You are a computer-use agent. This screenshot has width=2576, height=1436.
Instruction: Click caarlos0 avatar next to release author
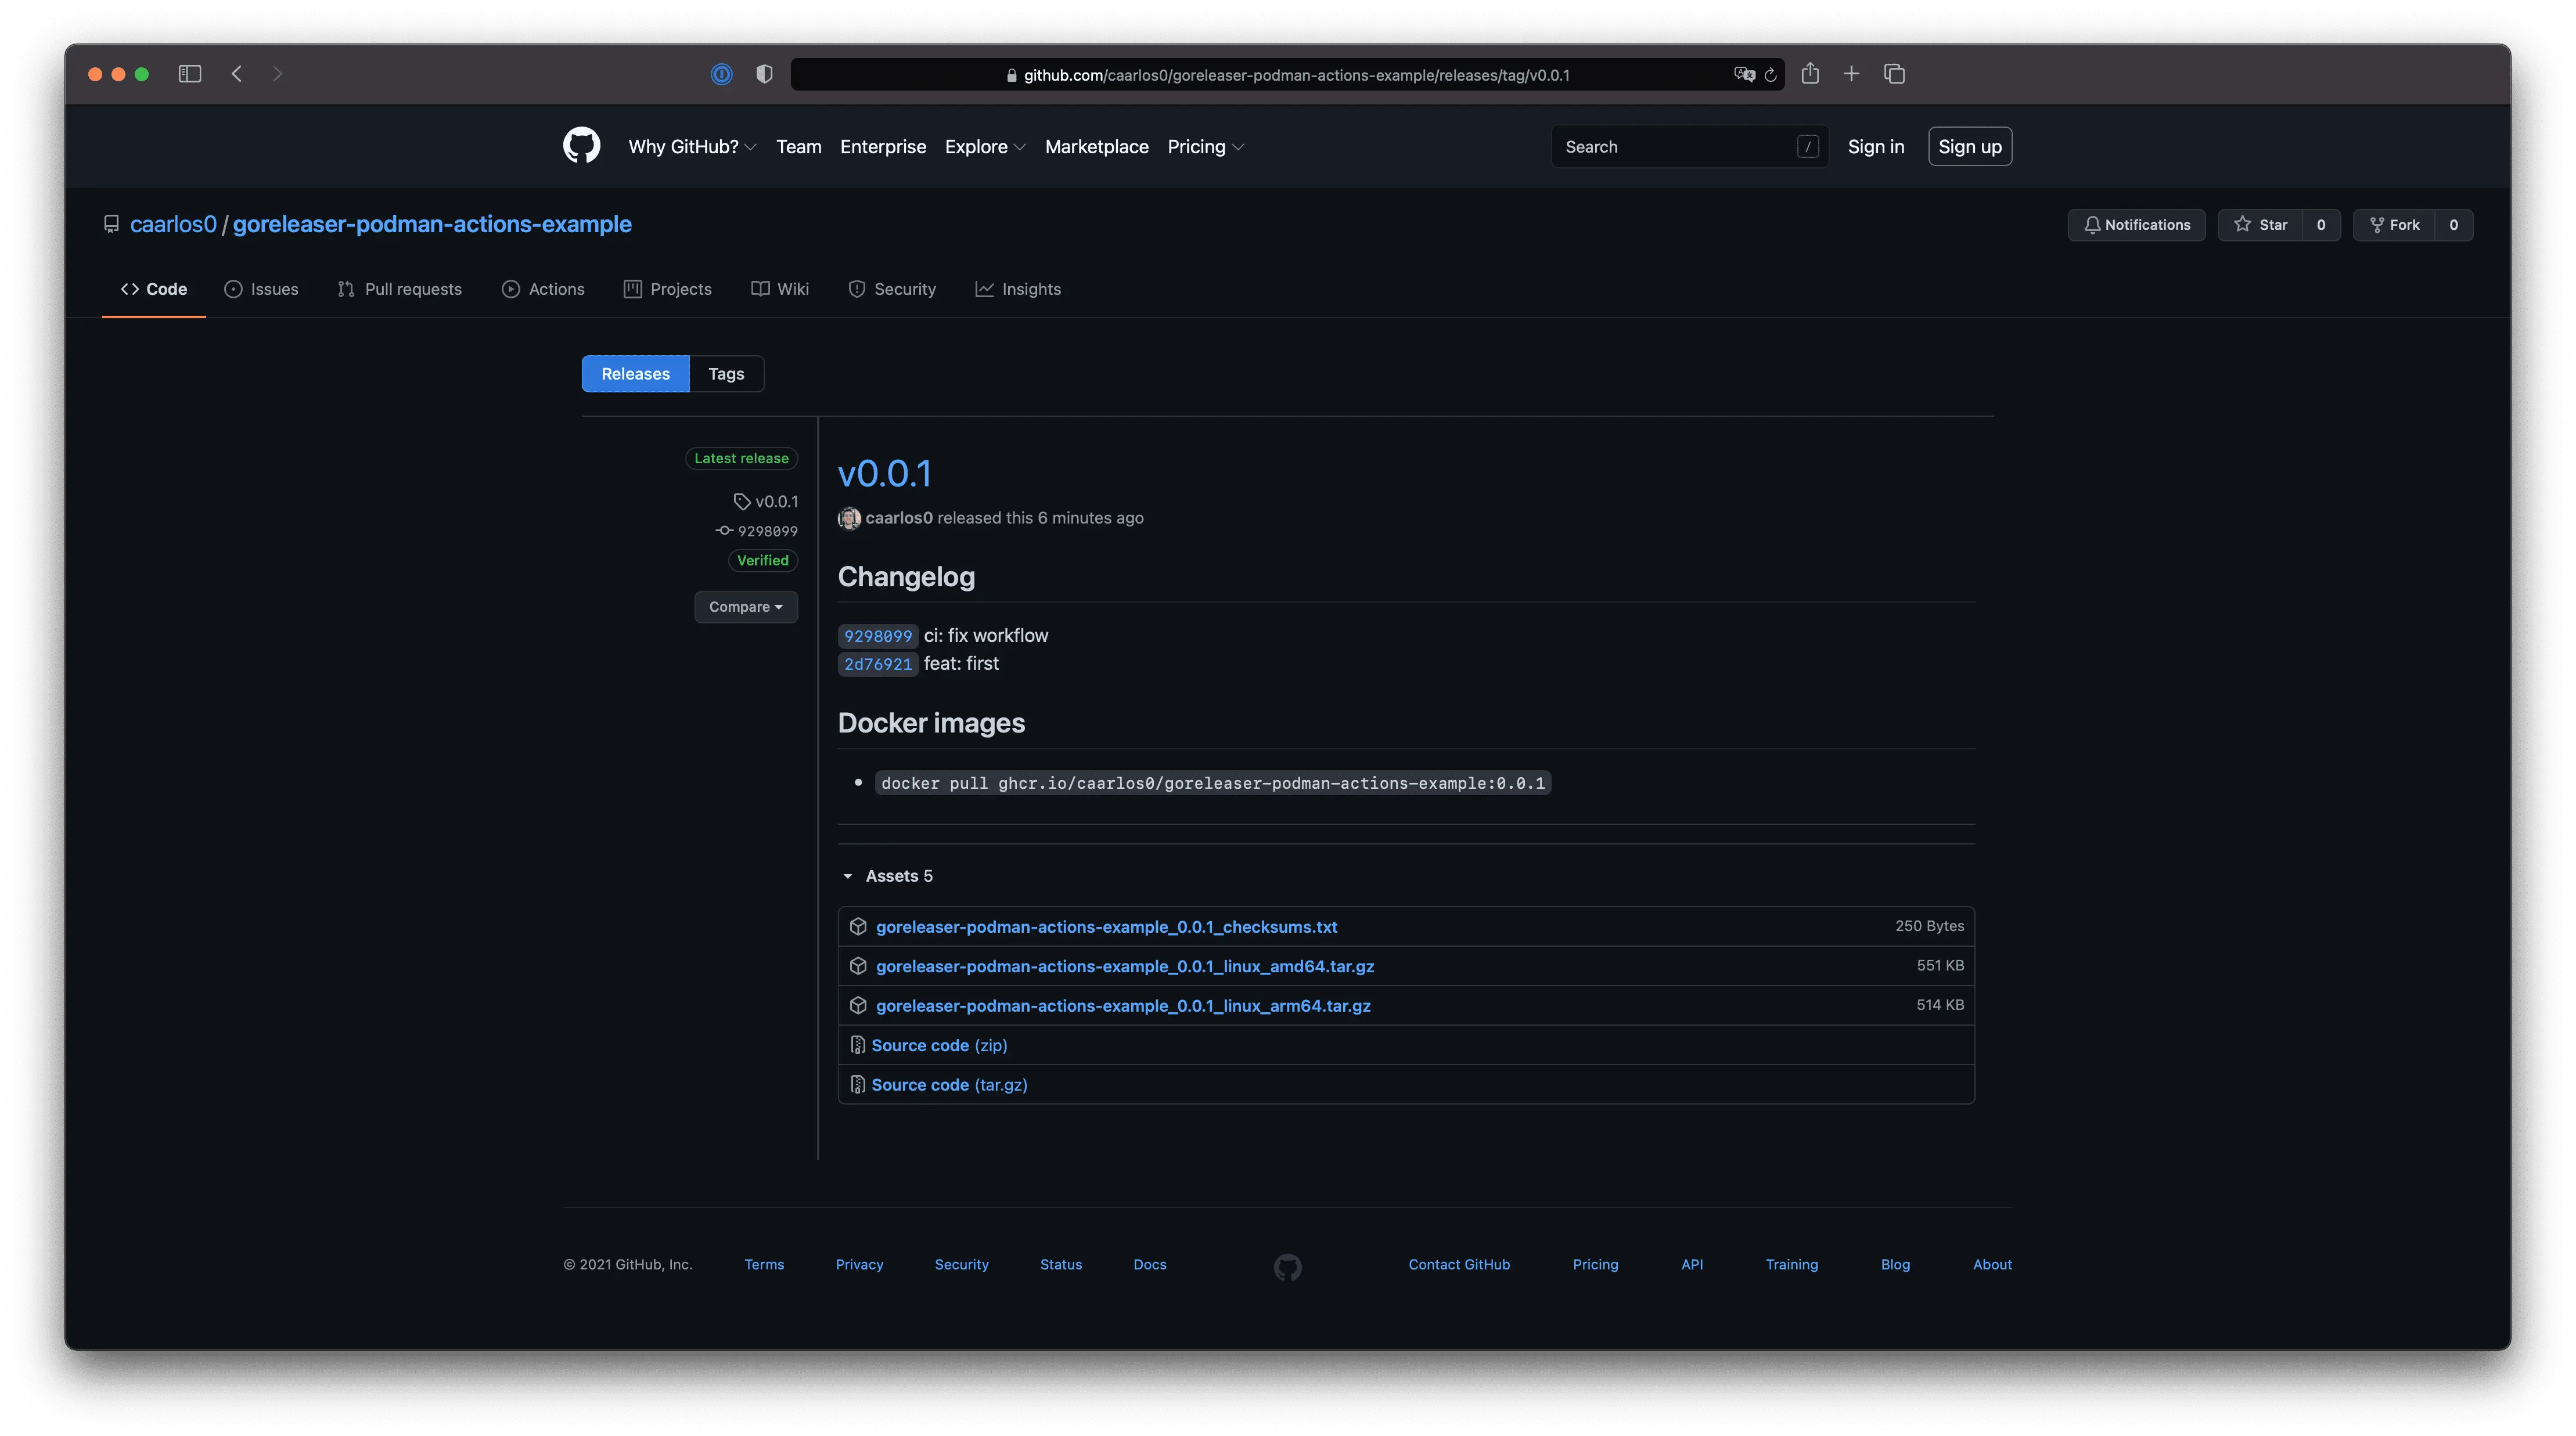click(x=849, y=518)
